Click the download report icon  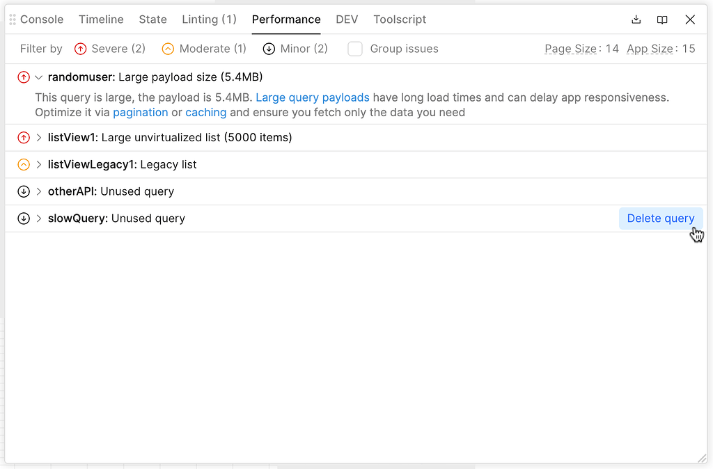(636, 19)
